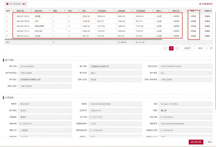
Task: Collapse the 车辆信息 section chevron
Action: point(210,98)
